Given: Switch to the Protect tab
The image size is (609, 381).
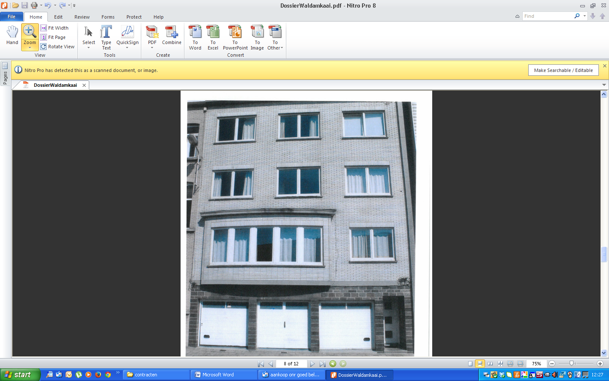Looking at the screenshot, I should point(134,17).
